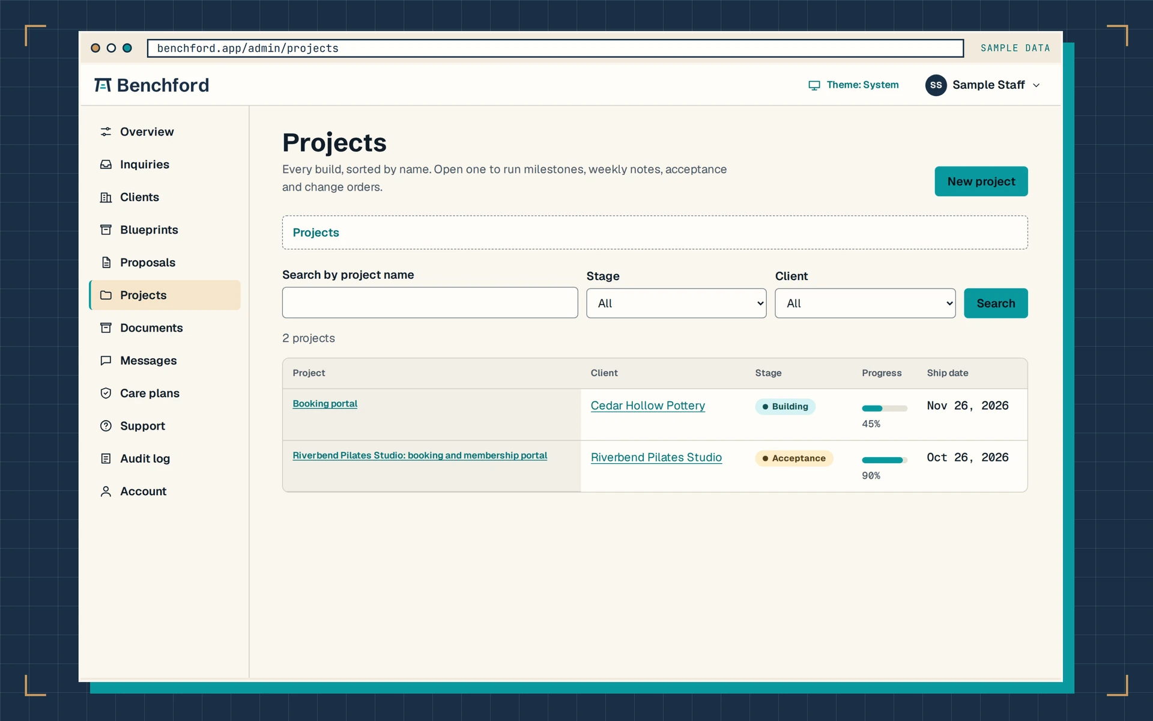The width and height of the screenshot is (1153, 721).
Task: Click the Acceptance stage badge
Action: click(x=793, y=458)
